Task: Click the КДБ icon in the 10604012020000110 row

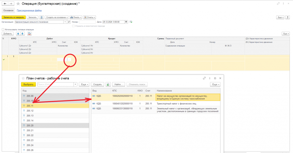Action: (94, 104)
